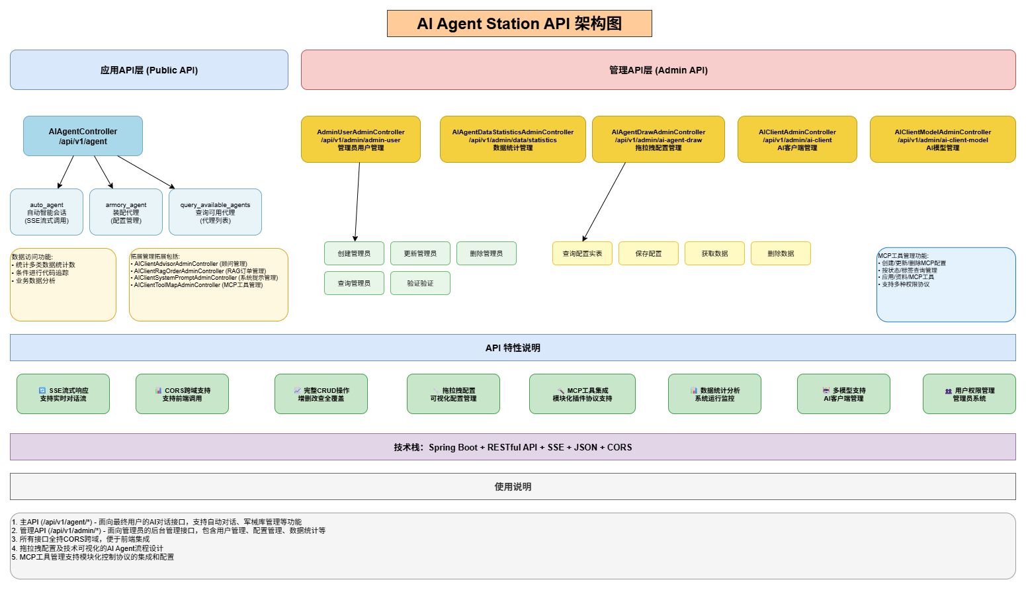
Task: Select the CORS跨域支持 chart icon
Action: [157, 390]
